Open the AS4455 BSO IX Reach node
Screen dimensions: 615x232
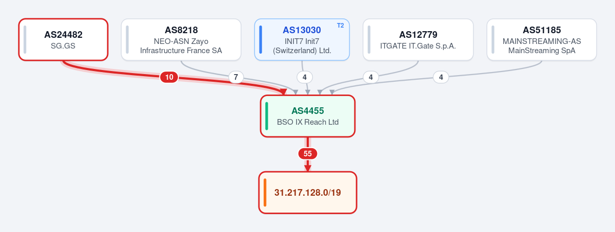[x=308, y=116]
